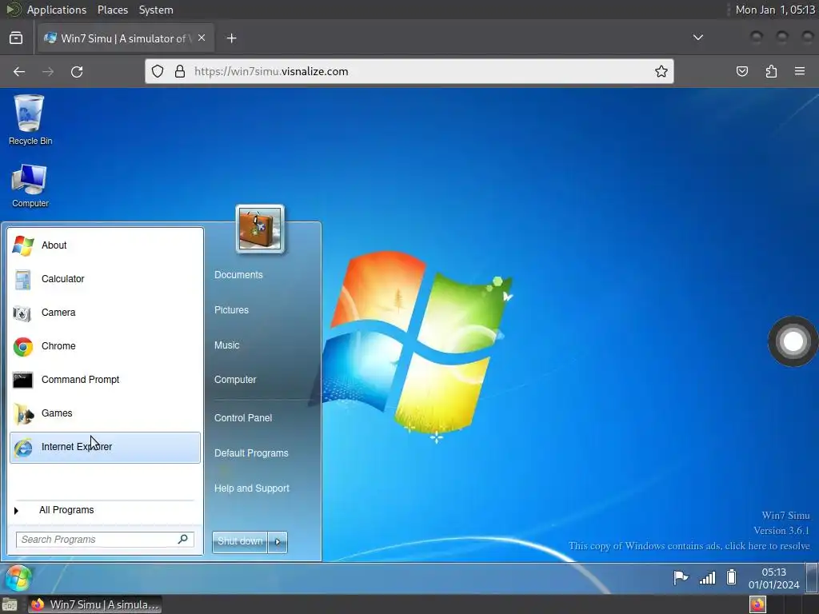Click the About Windows logo icon
819x614 pixels.
23,245
